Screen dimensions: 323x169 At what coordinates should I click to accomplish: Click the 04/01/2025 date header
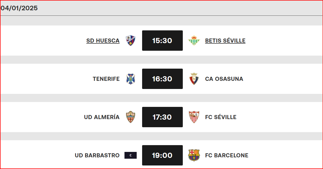click(x=19, y=8)
